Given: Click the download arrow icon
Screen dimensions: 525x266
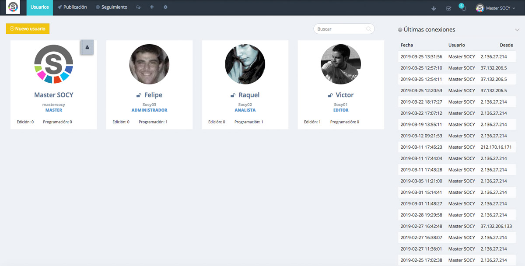Looking at the screenshot, I should (x=434, y=8).
